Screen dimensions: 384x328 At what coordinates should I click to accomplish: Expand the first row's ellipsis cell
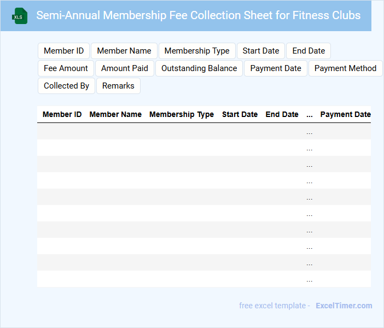click(x=310, y=132)
